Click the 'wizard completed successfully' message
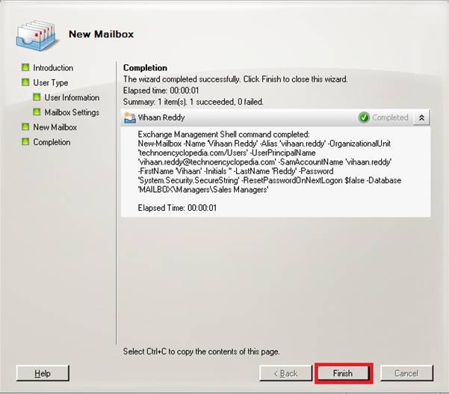This screenshot has height=394, width=449. 235,79
